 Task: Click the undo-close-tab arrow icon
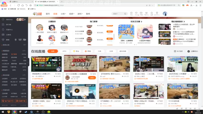click(x=27, y=5)
